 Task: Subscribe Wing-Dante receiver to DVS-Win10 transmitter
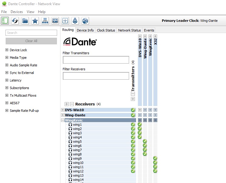click(140, 115)
